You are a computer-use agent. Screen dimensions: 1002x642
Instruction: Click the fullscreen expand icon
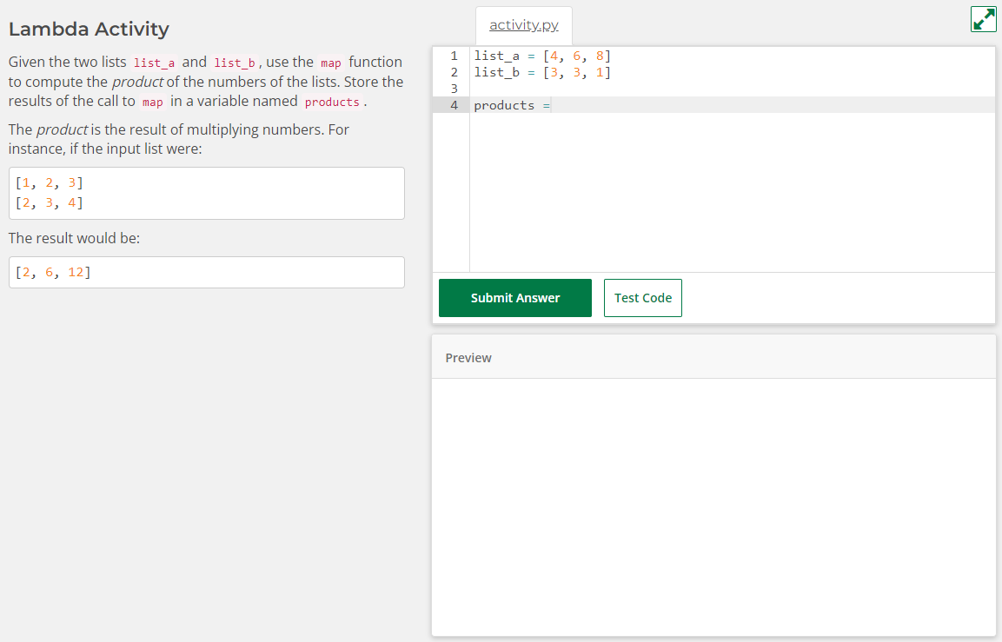(983, 18)
